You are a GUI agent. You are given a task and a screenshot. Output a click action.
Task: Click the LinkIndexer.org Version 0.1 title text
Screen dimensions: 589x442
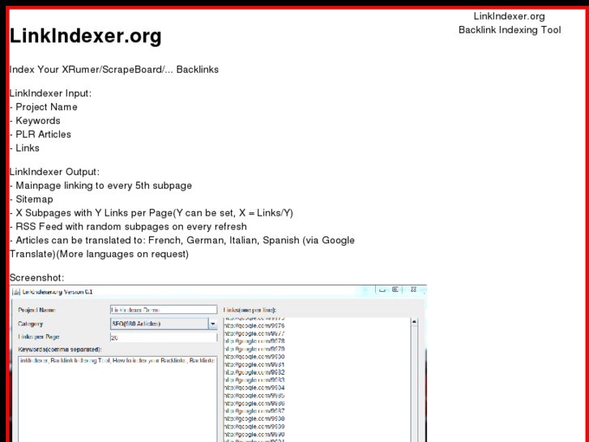[x=57, y=292]
